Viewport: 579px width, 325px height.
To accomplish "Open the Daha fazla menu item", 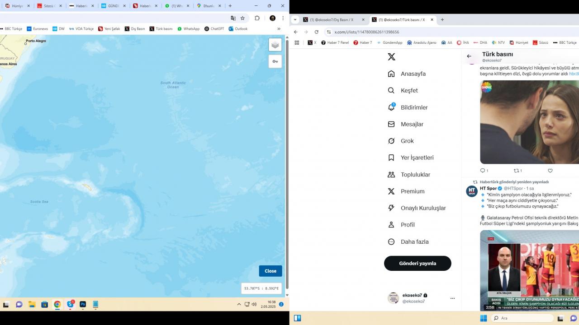I will click(414, 241).
